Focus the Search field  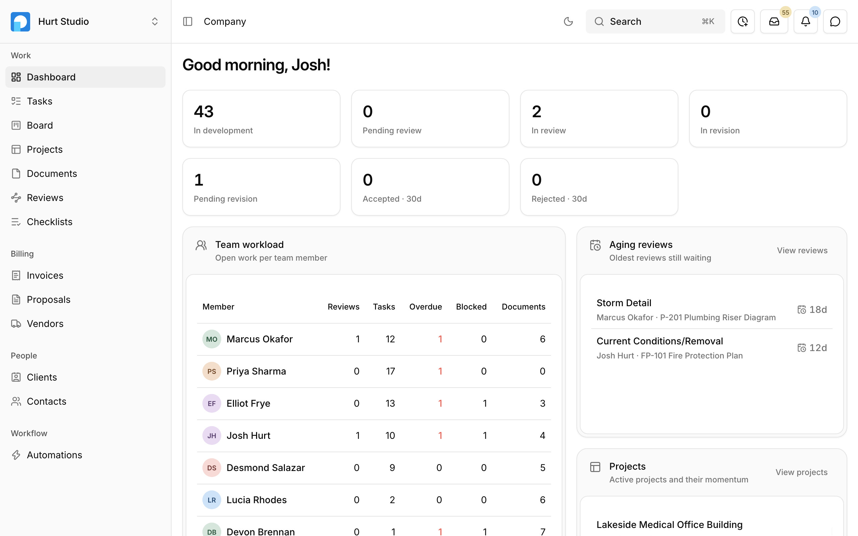coord(655,22)
